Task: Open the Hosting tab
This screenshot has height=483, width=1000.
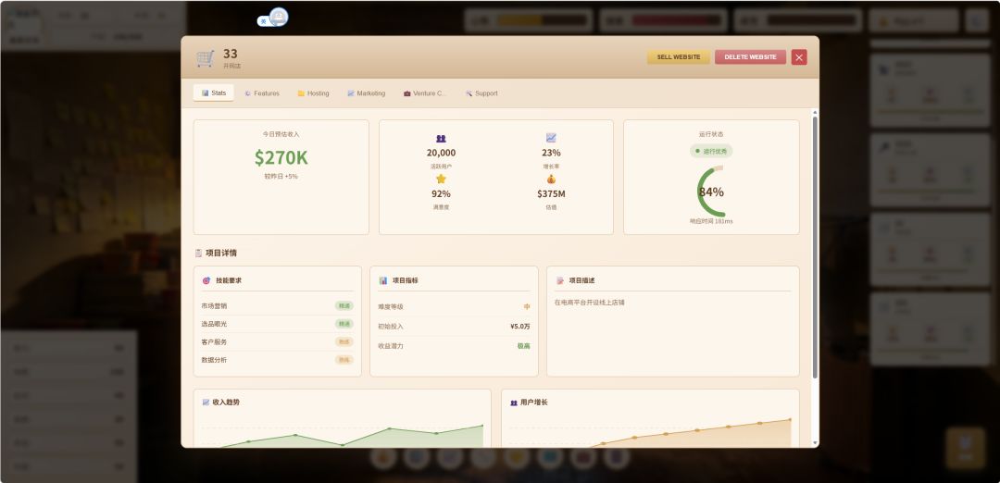Action: pos(313,93)
